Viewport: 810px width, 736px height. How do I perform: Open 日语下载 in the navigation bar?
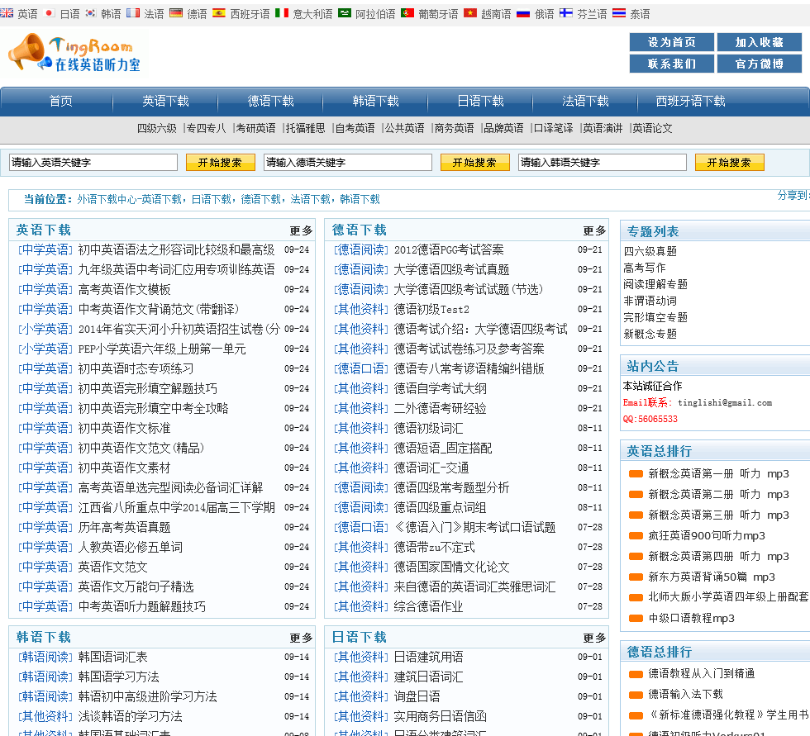click(480, 101)
